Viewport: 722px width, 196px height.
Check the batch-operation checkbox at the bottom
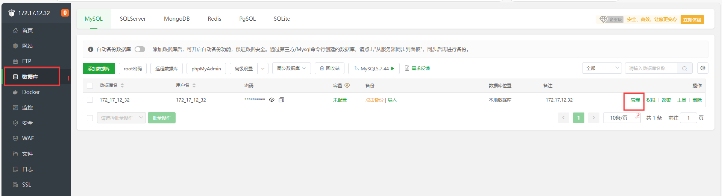(90, 118)
